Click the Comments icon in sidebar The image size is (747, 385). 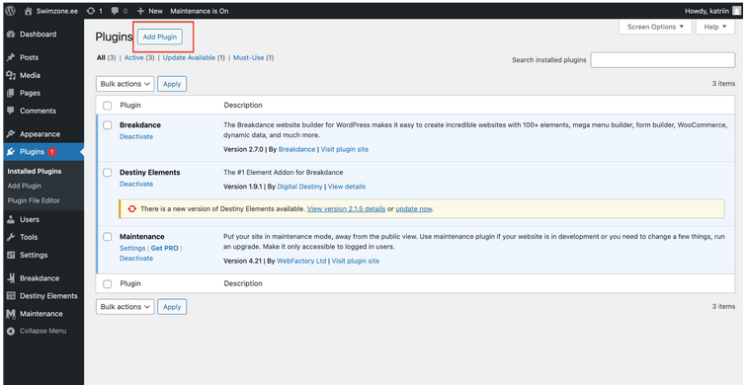[x=11, y=111]
